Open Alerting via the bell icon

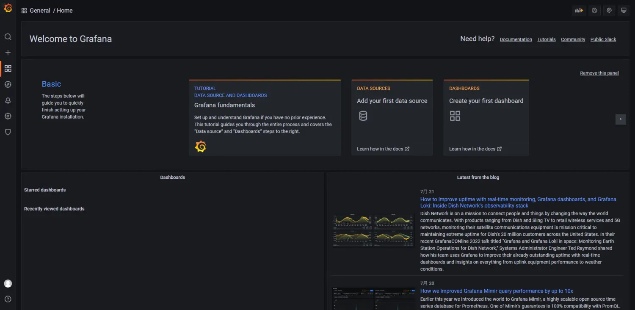coord(8,100)
